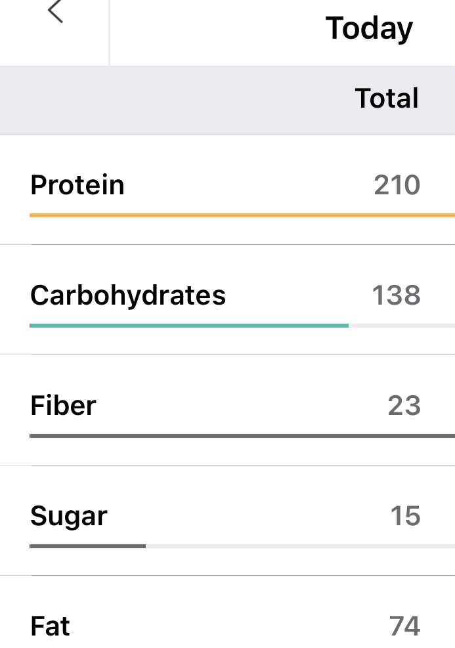Tap the Today date title
This screenshot has height=648, width=455.
[x=369, y=29]
